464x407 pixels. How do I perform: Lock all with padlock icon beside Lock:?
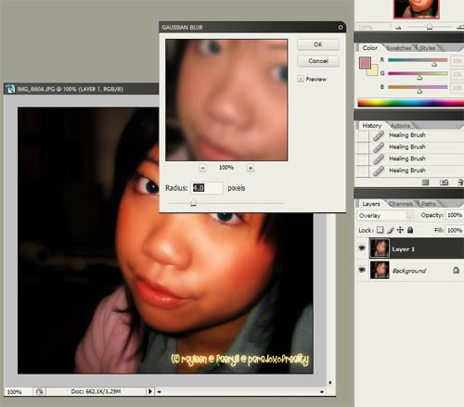pos(410,230)
